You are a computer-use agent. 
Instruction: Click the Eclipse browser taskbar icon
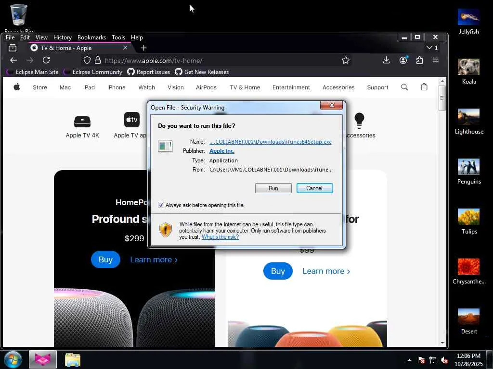[43, 359]
